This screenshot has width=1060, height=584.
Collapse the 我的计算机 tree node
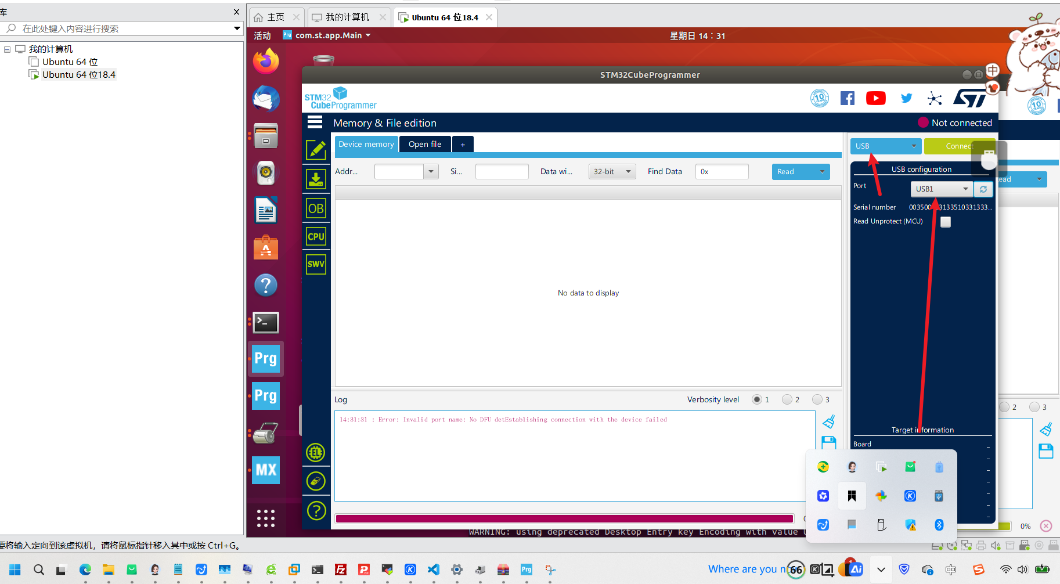7,49
